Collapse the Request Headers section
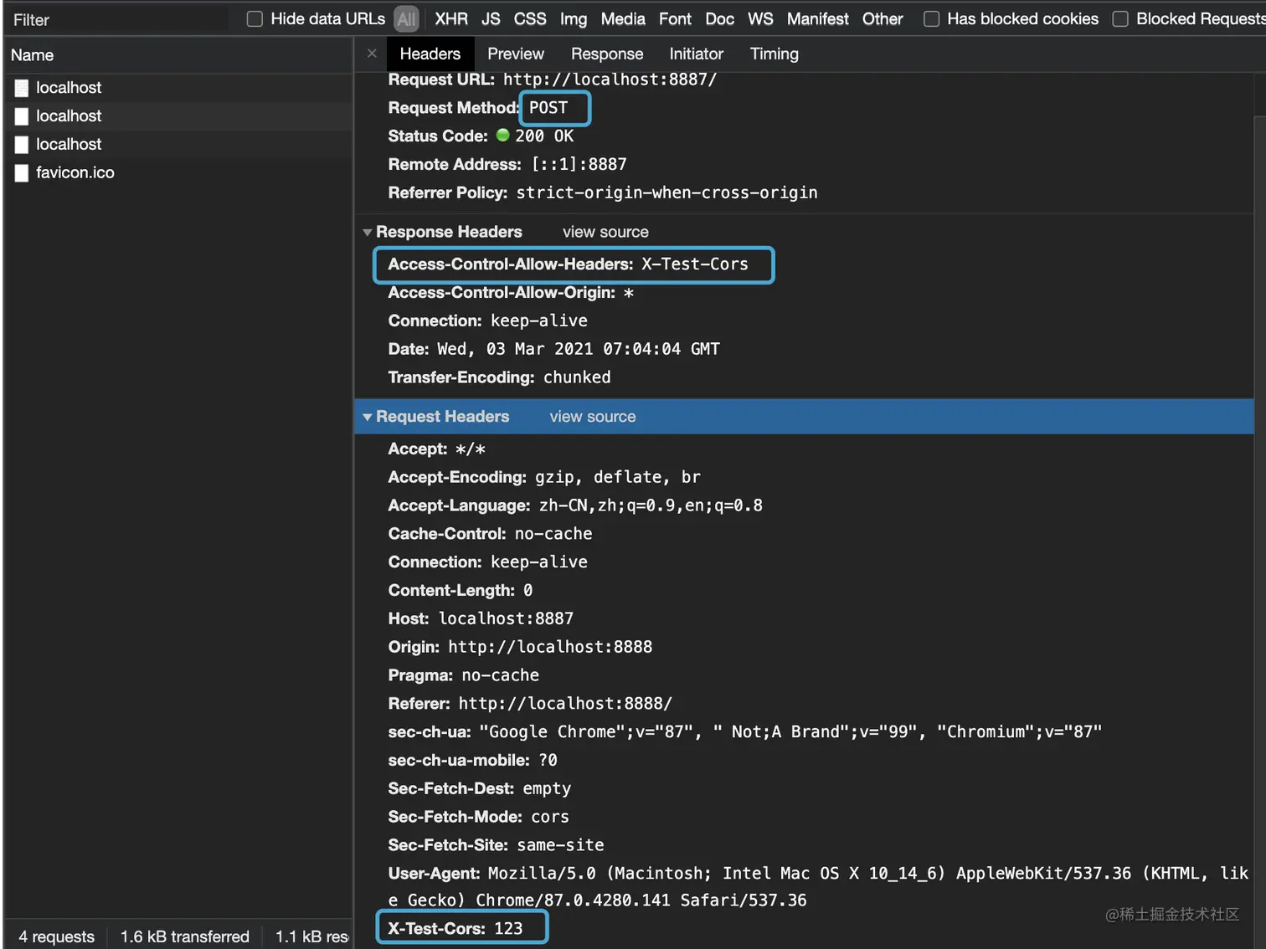Screen dimensions: 1266x949 pyautogui.click(x=367, y=417)
